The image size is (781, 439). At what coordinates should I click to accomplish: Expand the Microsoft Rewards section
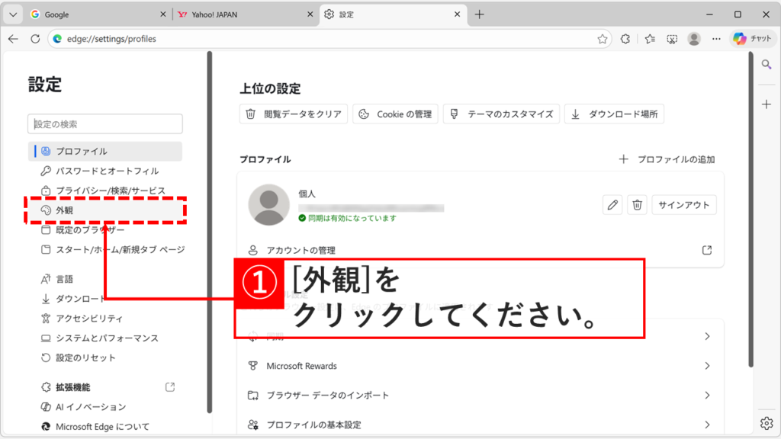[x=480, y=366]
